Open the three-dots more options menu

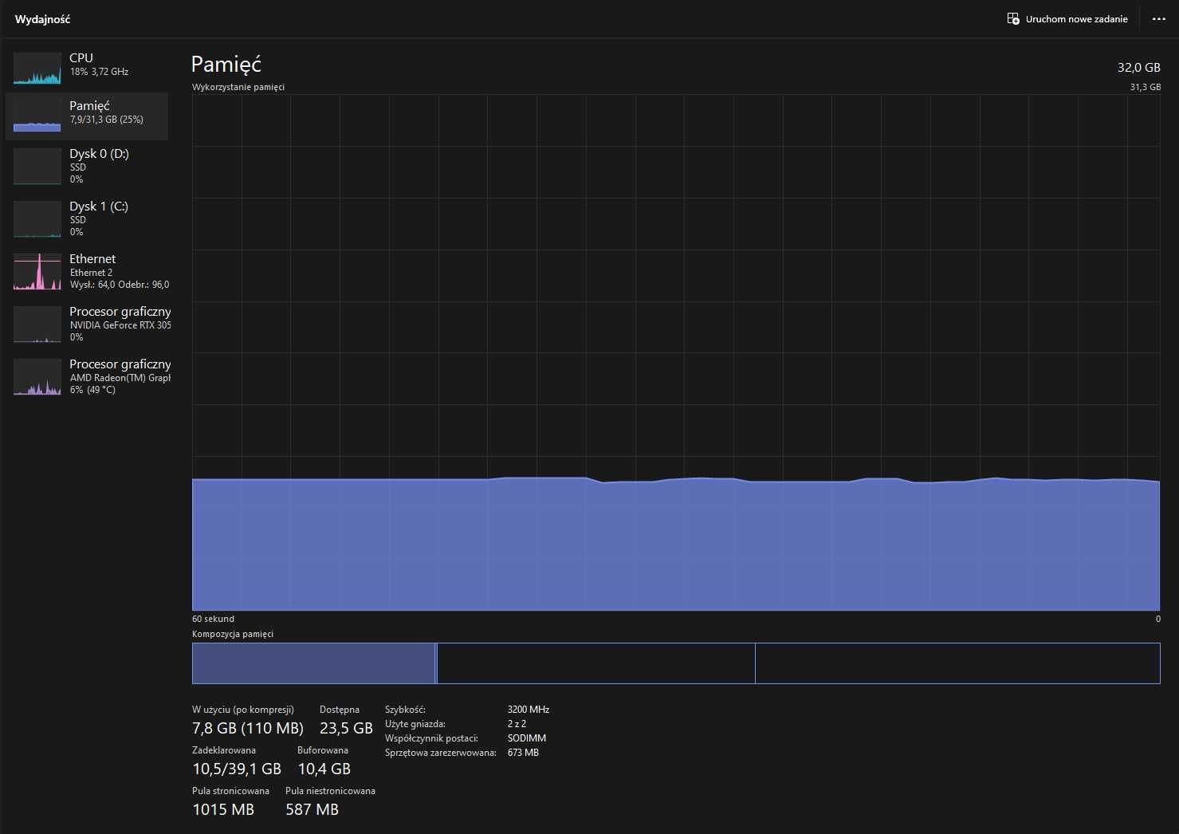tap(1159, 19)
